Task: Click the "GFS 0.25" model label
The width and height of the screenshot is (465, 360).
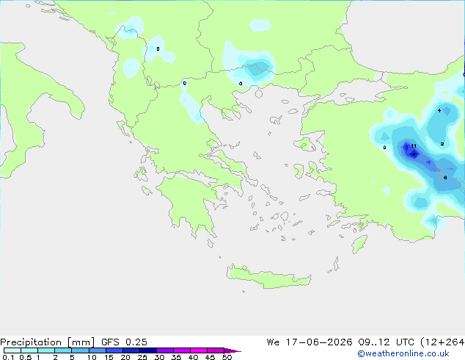Action: pos(124,342)
